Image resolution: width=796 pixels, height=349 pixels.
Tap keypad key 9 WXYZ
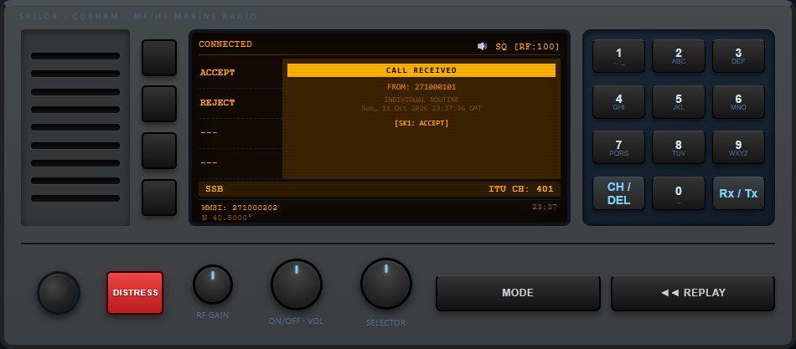(738, 147)
